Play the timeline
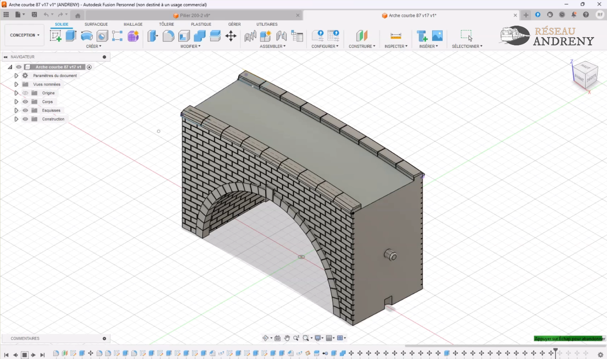 pos(33,355)
